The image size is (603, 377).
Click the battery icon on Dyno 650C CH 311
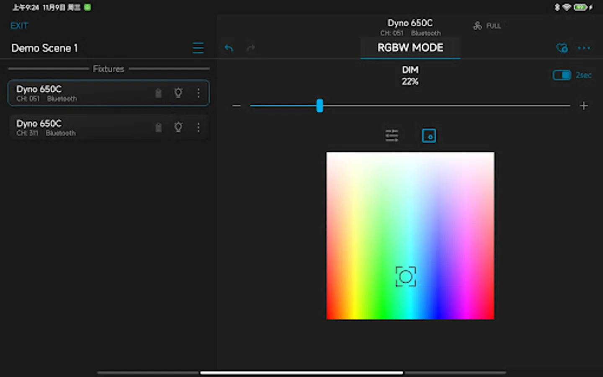point(158,127)
